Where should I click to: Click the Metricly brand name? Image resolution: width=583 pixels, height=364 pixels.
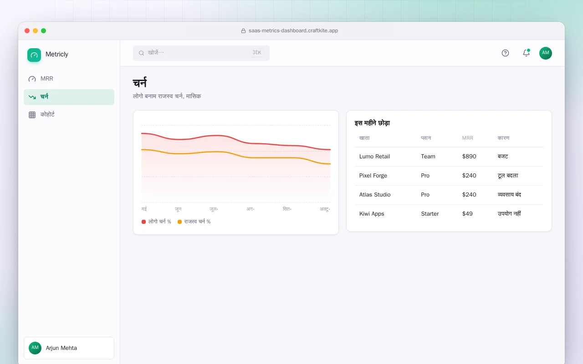pyautogui.click(x=57, y=55)
